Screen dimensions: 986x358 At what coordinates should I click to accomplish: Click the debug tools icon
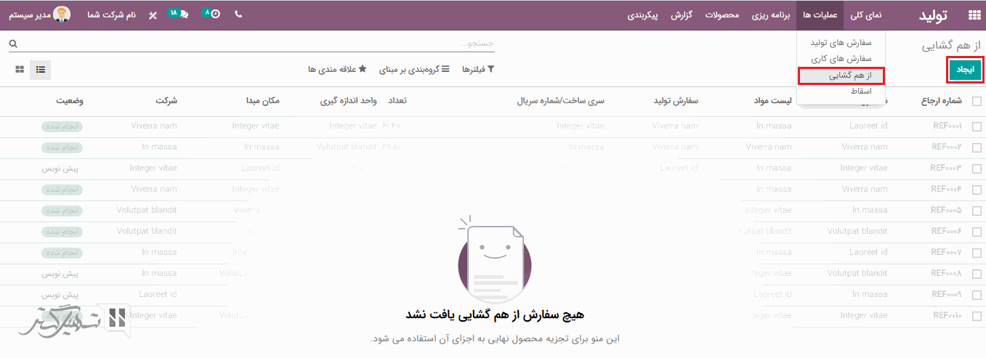[153, 15]
